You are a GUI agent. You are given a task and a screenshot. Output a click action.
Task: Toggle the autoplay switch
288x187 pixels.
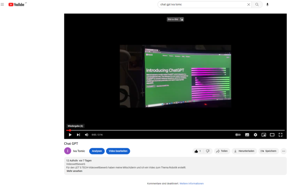pyautogui.click(x=238, y=134)
